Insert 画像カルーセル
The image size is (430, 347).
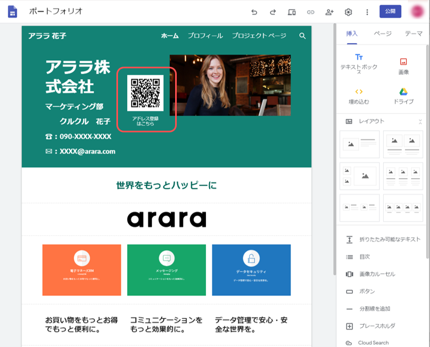371,274
